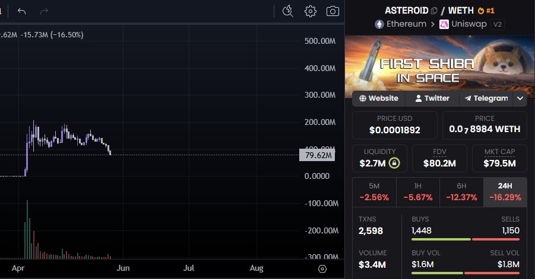Click the trending fire #1 badge

click(486, 11)
